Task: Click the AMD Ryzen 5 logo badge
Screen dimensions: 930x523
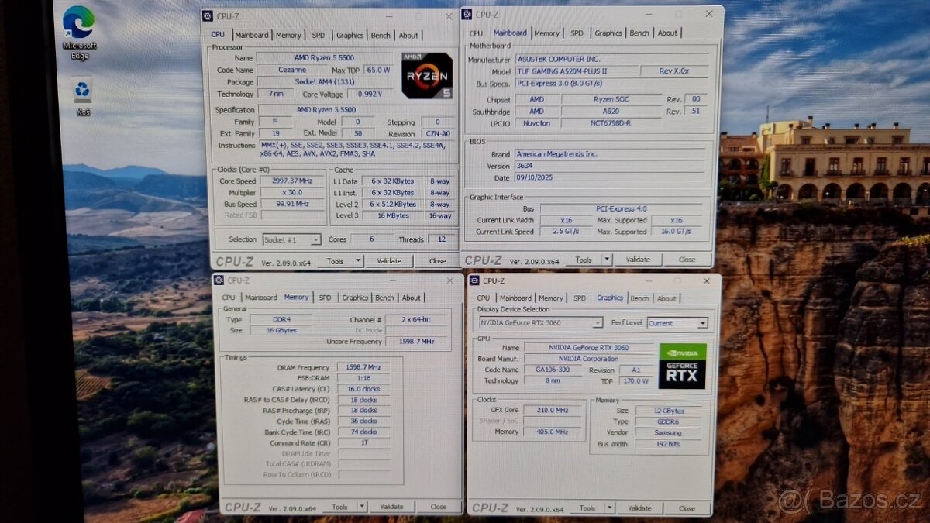Action: (x=427, y=76)
